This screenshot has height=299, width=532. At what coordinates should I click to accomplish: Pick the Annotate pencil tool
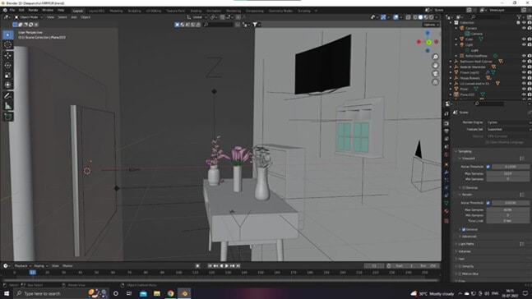click(7, 96)
